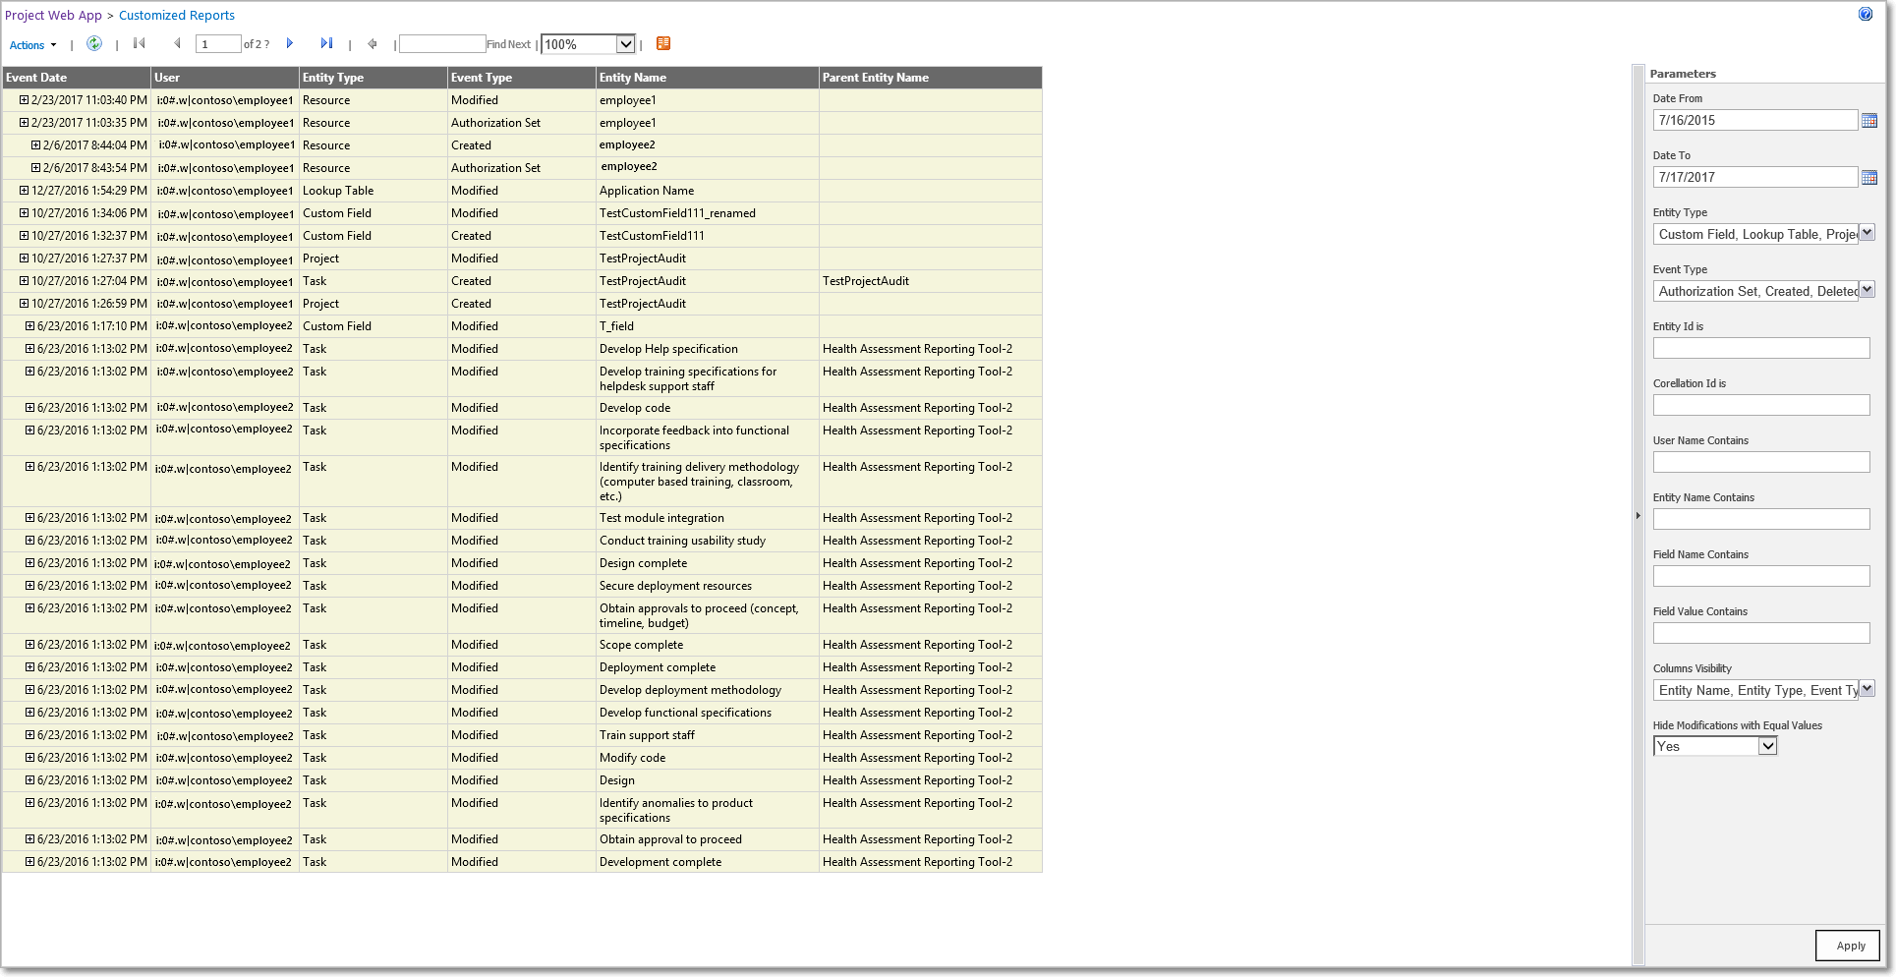Open Project Web App breadcrumb link
Screen dimensions: 1896x977
[53, 16]
